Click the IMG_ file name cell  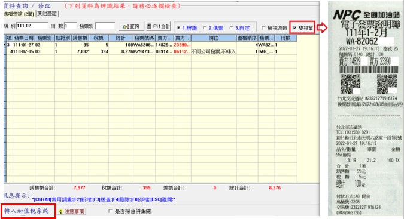pyautogui.click(x=266, y=51)
